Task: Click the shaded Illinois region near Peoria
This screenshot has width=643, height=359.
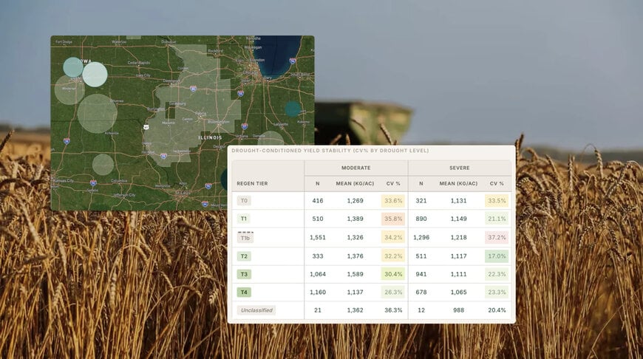Action: [x=193, y=104]
